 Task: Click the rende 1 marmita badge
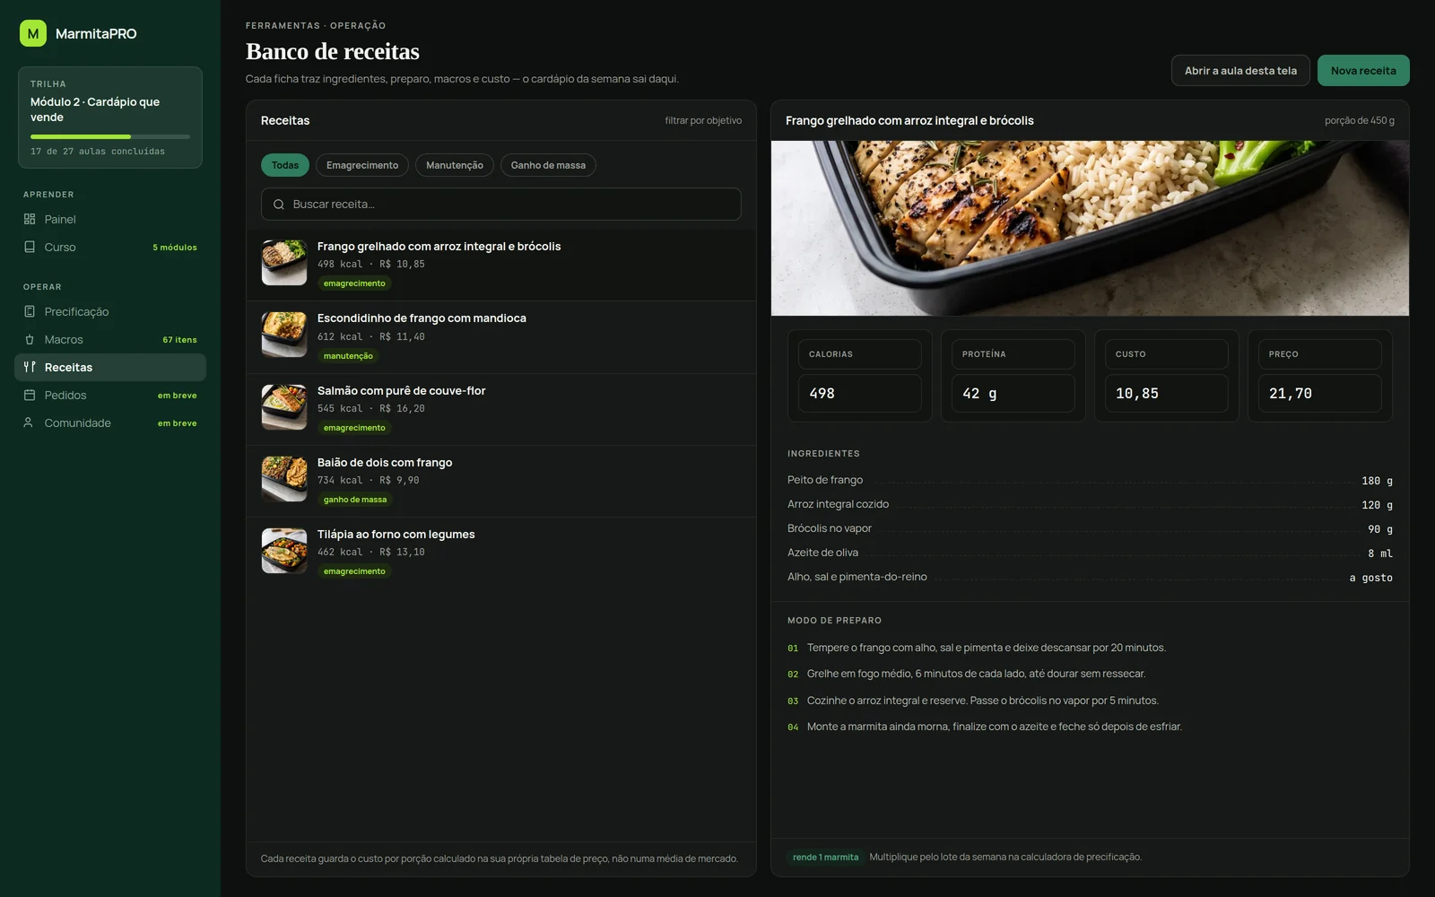point(825,858)
